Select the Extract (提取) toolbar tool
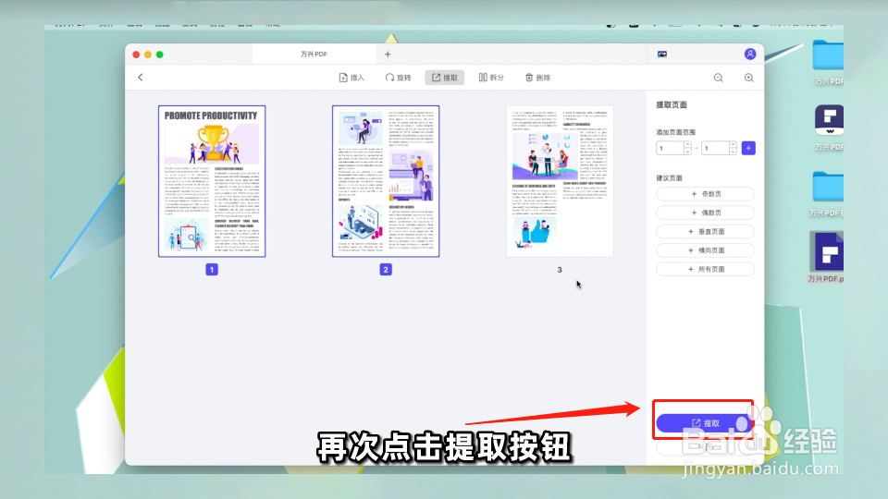 445,78
